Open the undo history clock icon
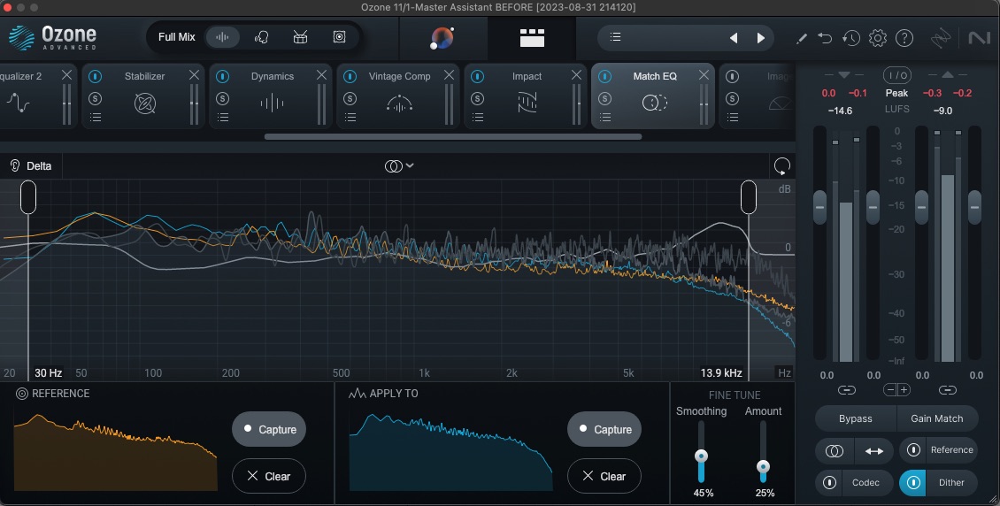1000x506 pixels. tap(850, 38)
